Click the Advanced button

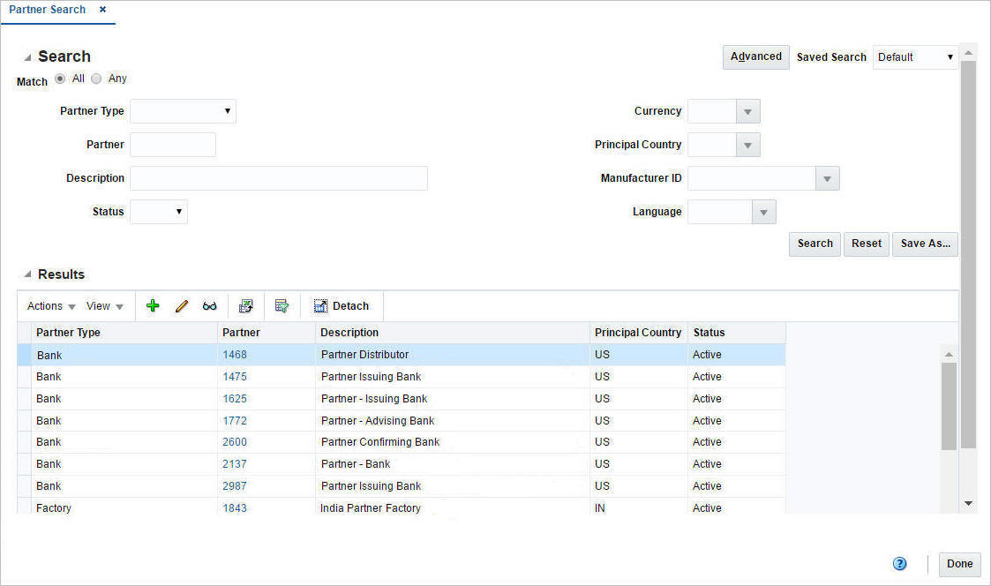coord(755,56)
